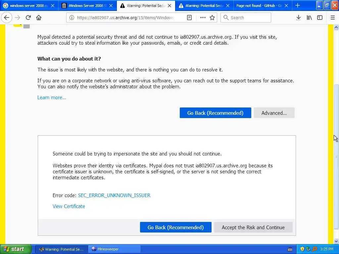Reload the current page
Screen dimensions: 339x254
(x=28, y=18)
